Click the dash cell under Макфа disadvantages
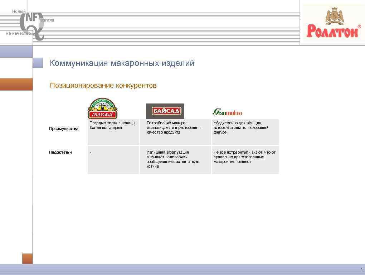This screenshot has width=365, height=275. coord(113,160)
